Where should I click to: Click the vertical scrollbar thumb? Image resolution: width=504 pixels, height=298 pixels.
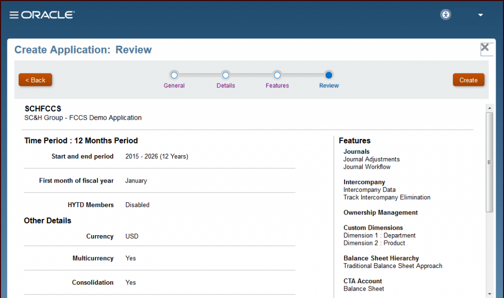(x=490, y=163)
